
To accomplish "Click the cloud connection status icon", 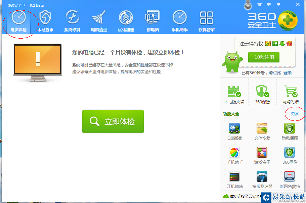I will coord(226,196).
